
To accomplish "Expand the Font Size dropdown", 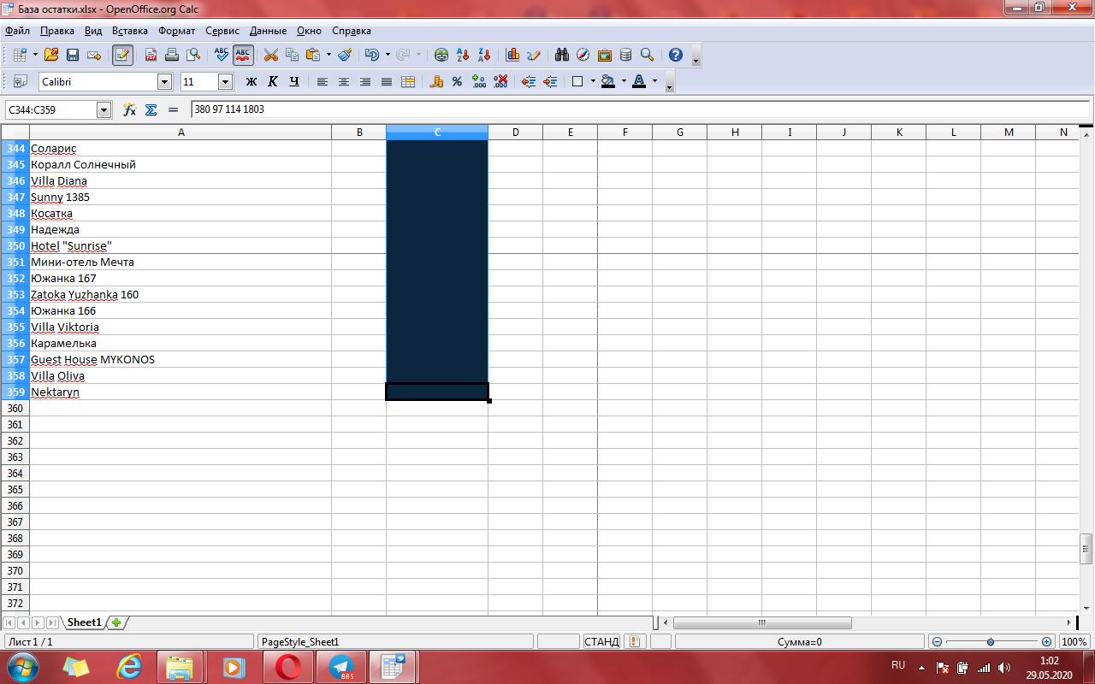I will [226, 81].
